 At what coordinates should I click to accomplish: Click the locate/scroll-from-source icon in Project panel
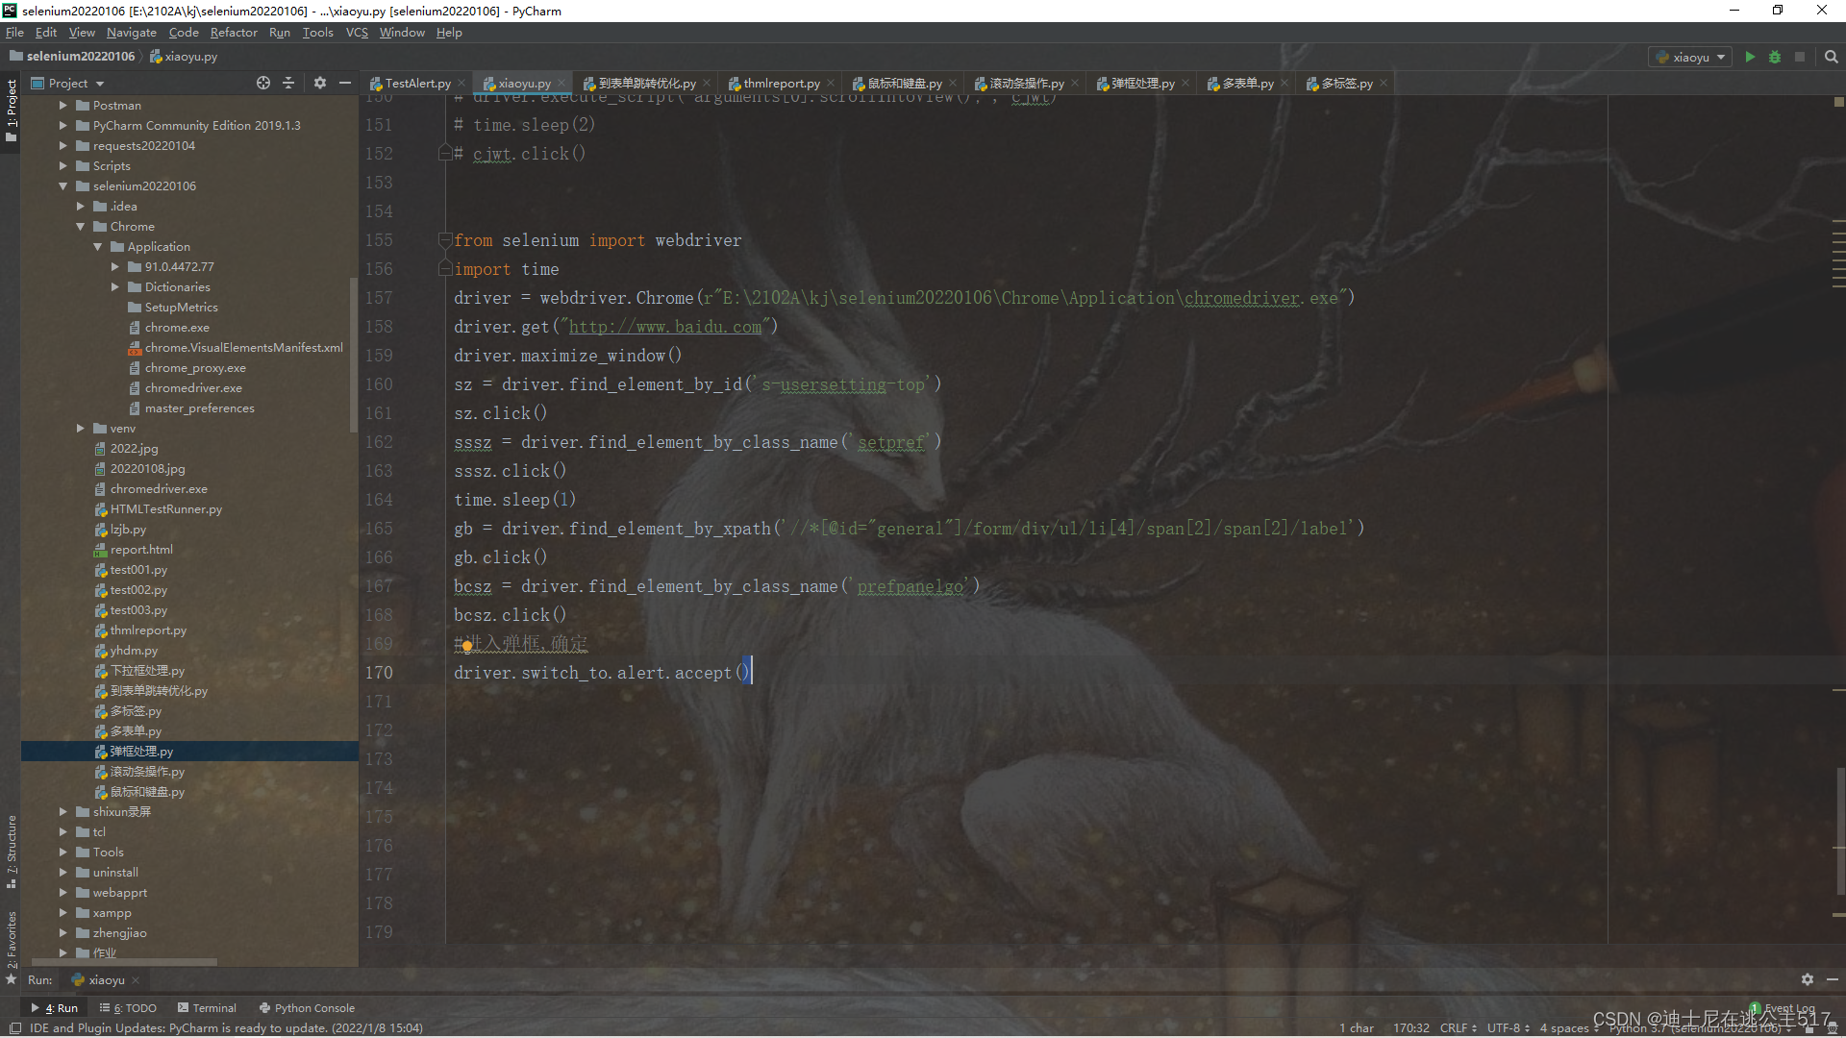[x=263, y=84]
